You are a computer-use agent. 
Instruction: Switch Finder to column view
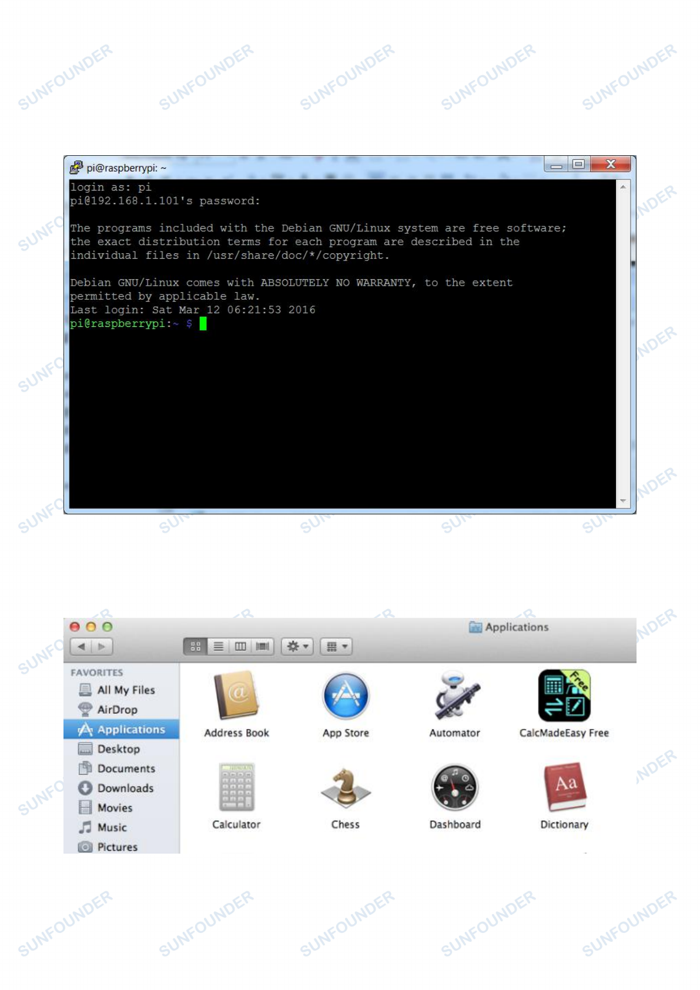pos(240,647)
